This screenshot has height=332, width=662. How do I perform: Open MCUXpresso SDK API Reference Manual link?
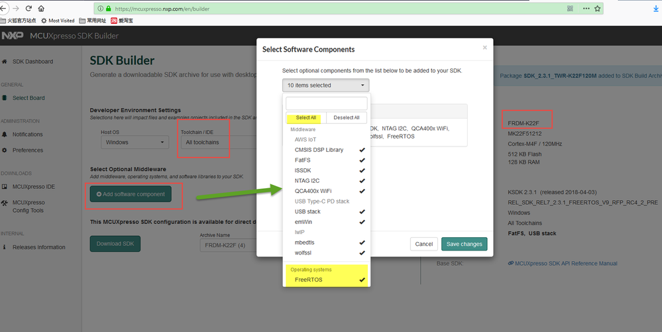565,263
